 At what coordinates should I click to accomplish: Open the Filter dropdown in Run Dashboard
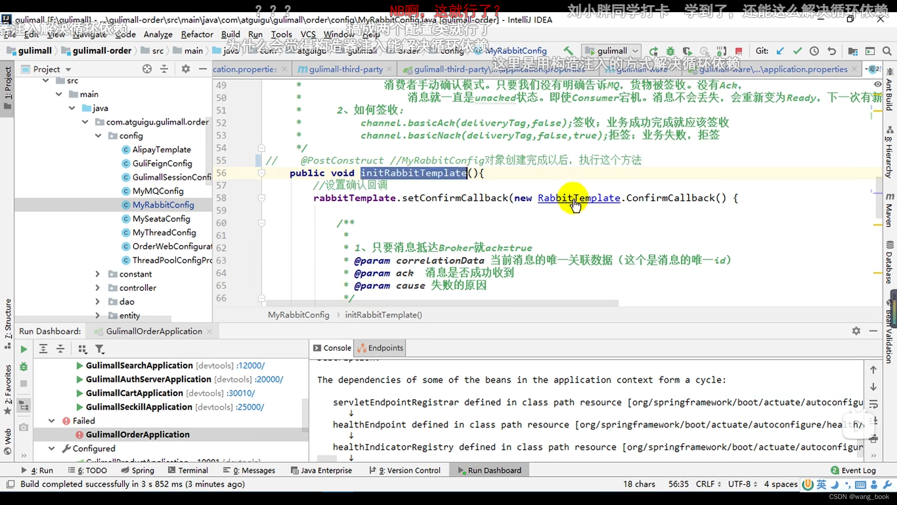coord(100,349)
